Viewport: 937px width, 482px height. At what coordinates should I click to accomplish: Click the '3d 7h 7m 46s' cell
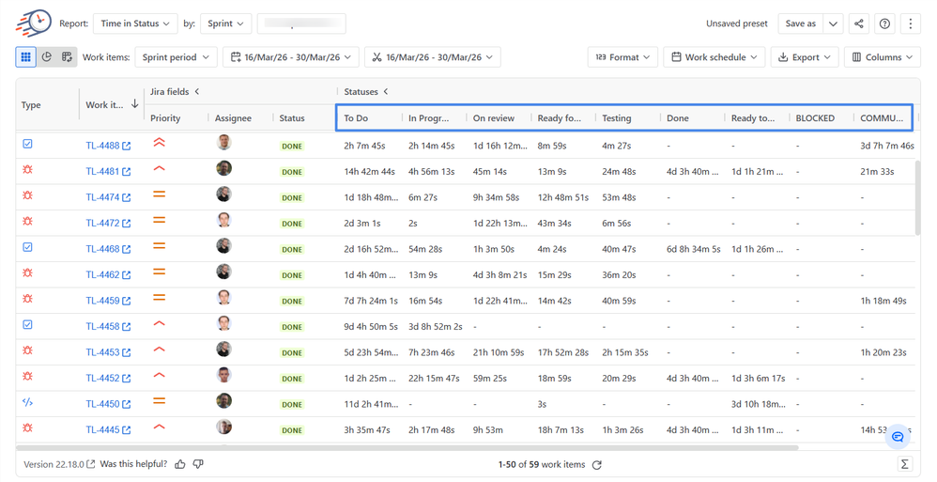pyautogui.click(x=887, y=146)
